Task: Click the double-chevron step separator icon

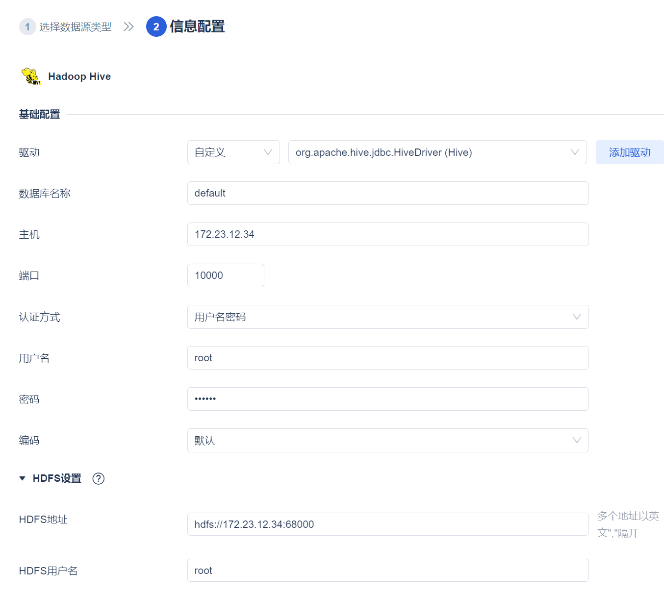Action: coord(128,26)
